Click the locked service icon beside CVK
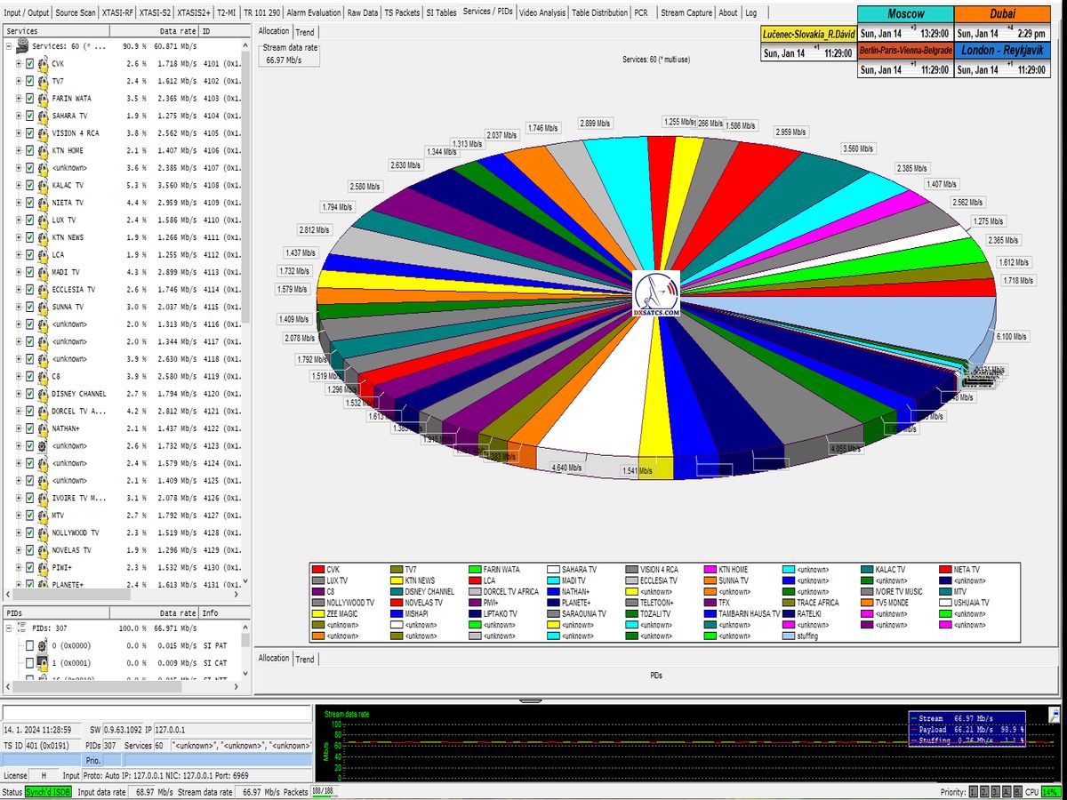Image resolution: width=1067 pixels, height=800 pixels. point(41,64)
